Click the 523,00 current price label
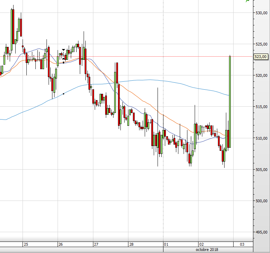270x253 pixels. click(x=260, y=57)
